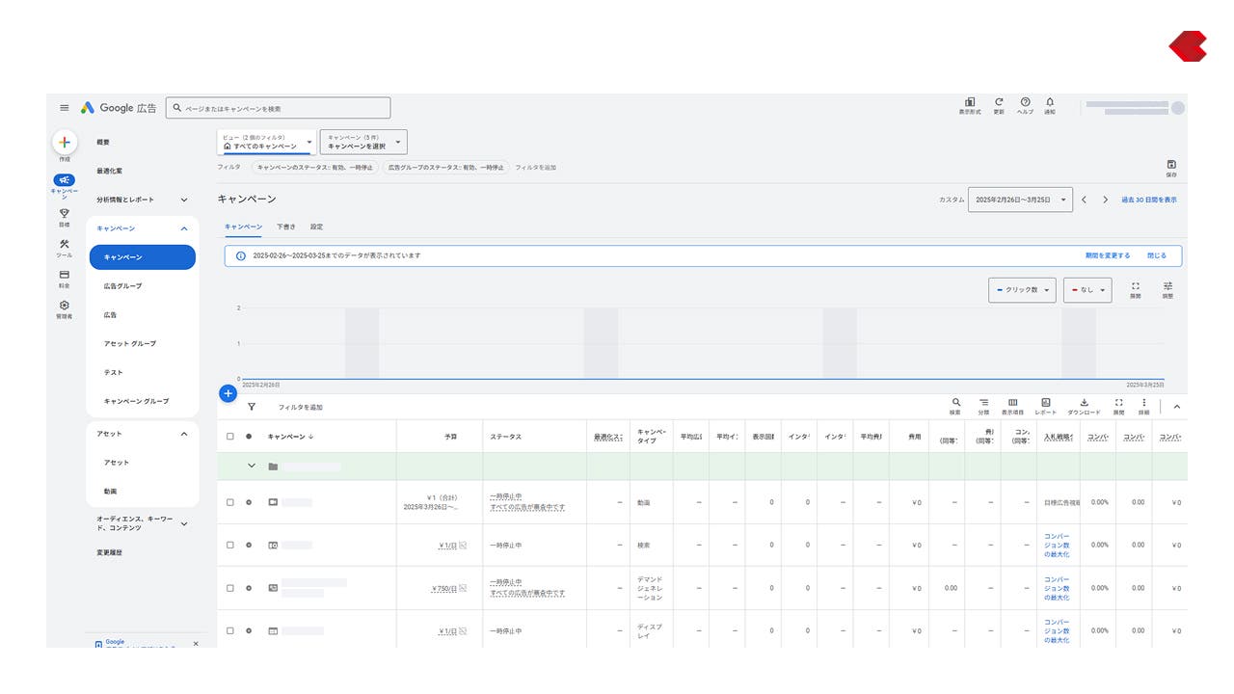
Task: Click the funnel filter icon above the table
Action: (252, 407)
